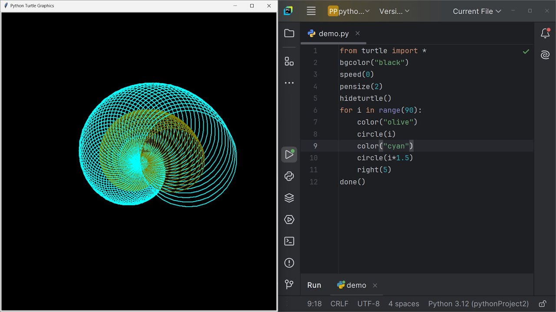Click the More tool windows ellipsis icon
Screen dimensions: 556x312
click(x=289, y=83)
